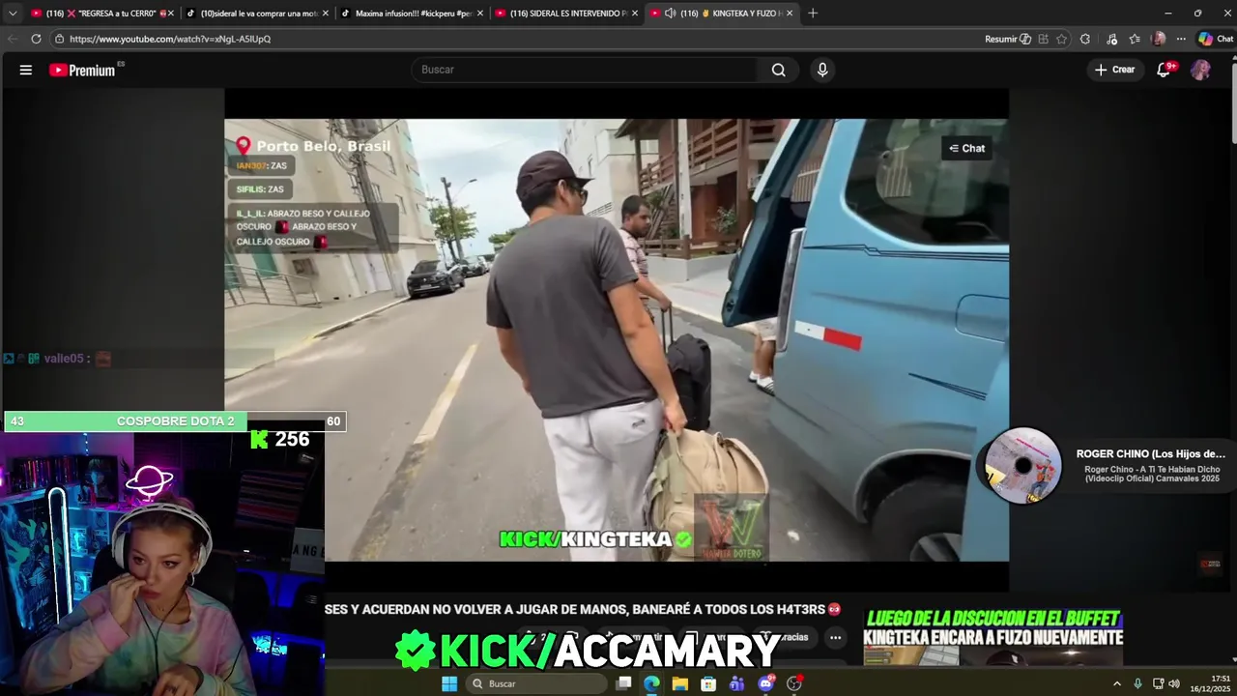Viewport: 1237px width, 696px height.
Task: Open browser extensions puzzle icon
Action: (1085, 39)
